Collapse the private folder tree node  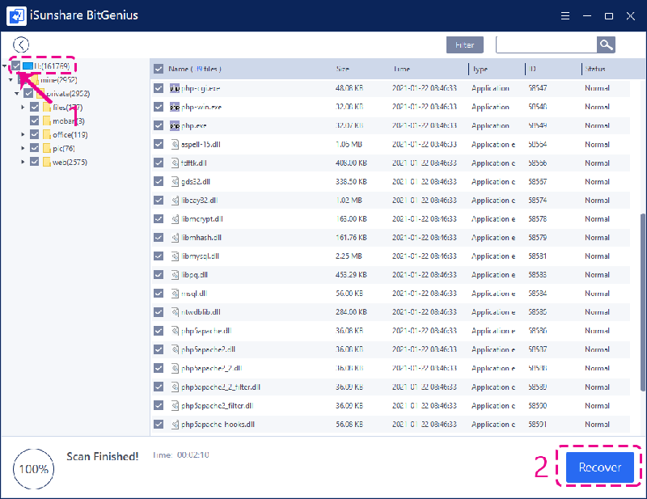point(17,93)
